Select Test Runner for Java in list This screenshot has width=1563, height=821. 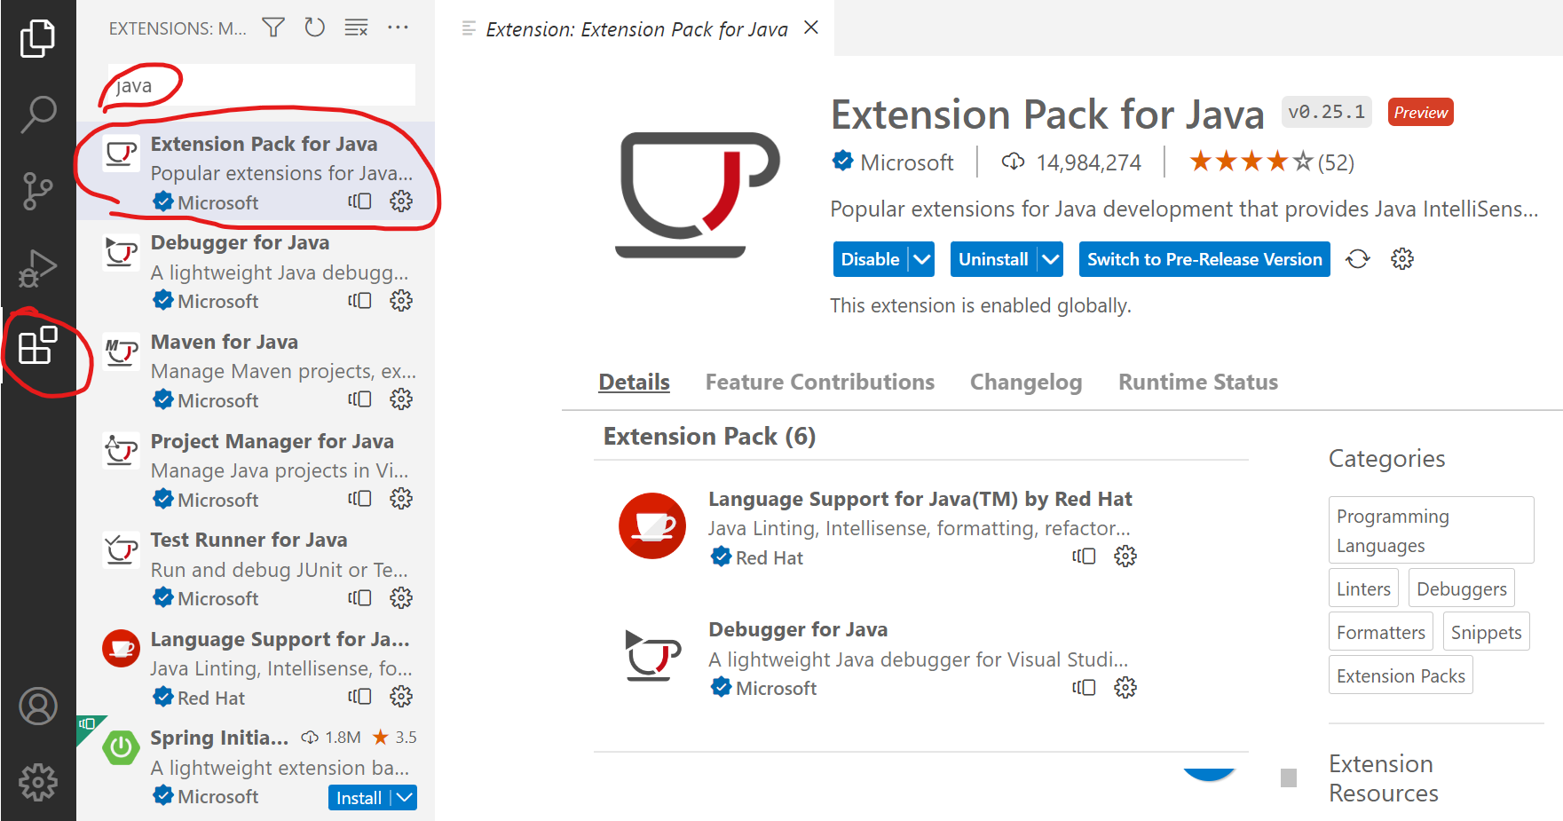coord(256,568)
